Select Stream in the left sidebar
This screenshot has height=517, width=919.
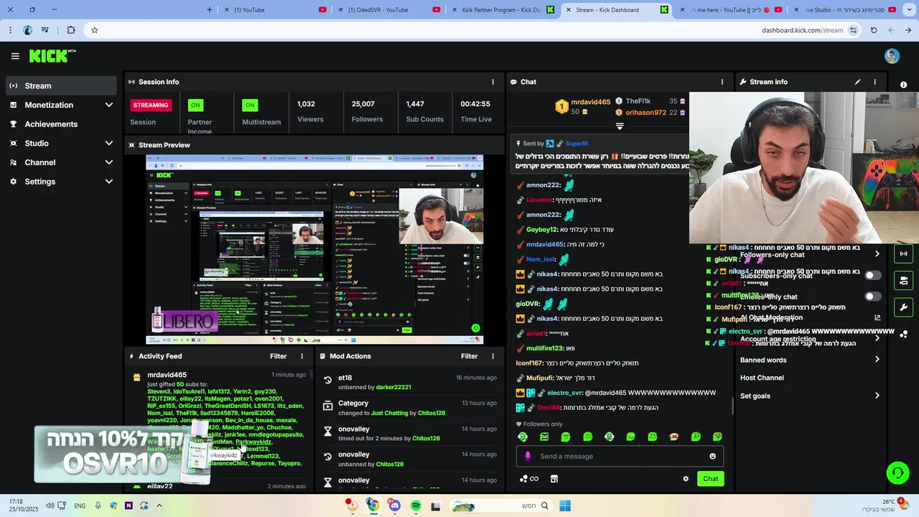61,85
